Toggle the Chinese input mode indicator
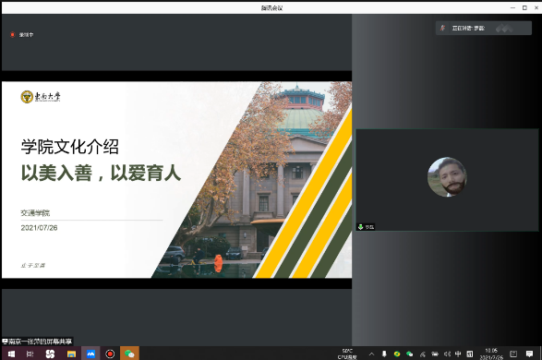This screenshot has height=360, width=542. (458, 354)
